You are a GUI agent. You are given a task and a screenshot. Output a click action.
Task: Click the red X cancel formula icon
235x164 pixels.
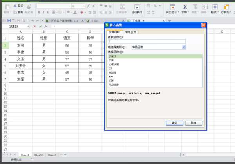click(x=34, y=27)
